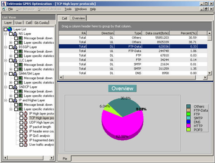
Task: Click Message break down icon under NS Layer
Action: coord(20,38)
